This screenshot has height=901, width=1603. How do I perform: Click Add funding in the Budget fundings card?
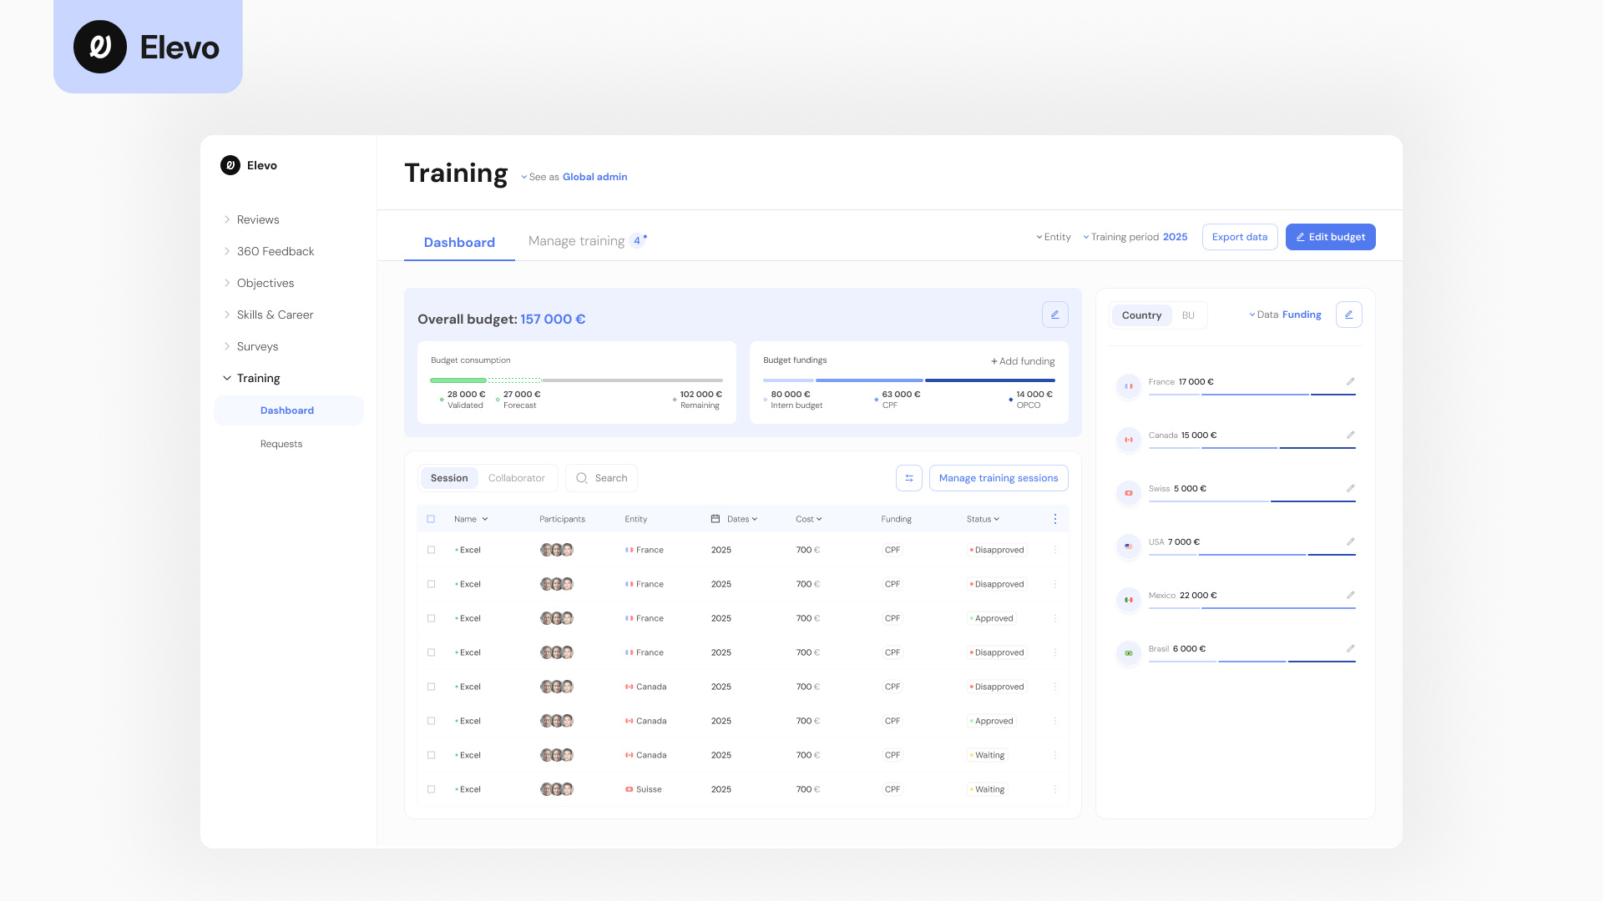[1022, 361]
